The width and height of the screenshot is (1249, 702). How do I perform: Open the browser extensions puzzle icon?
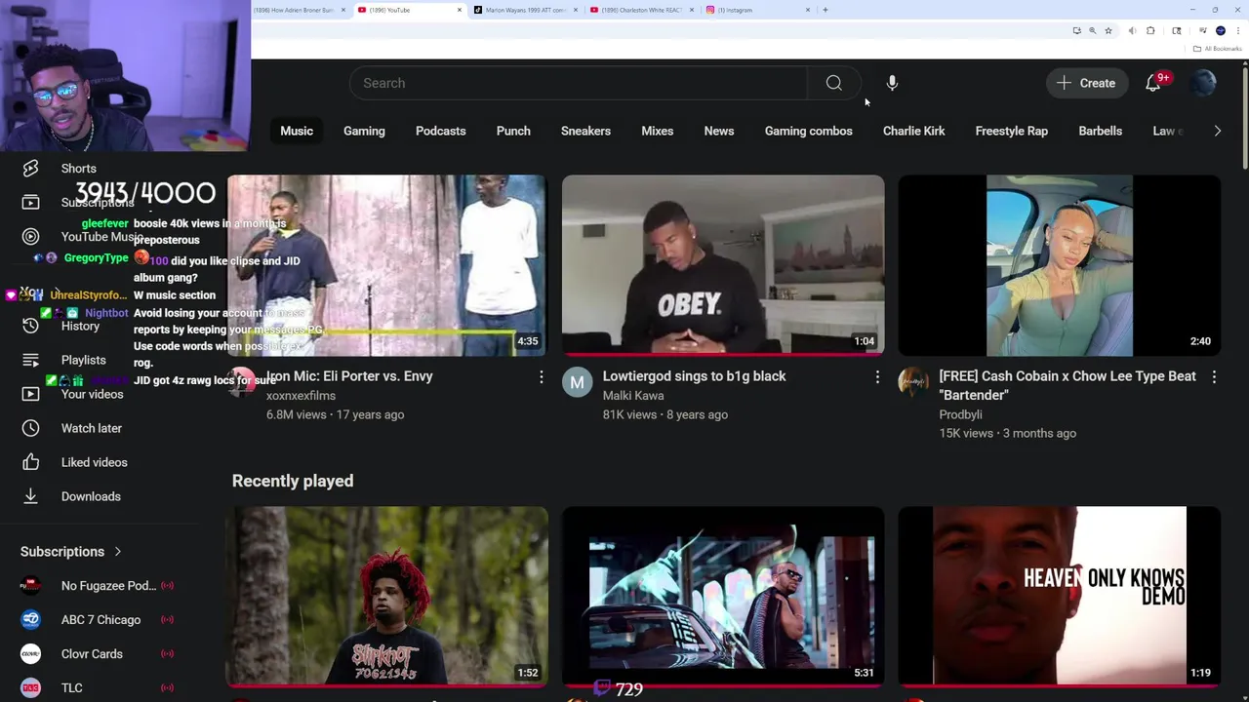pyautogui.click(x=1150, y=31)
